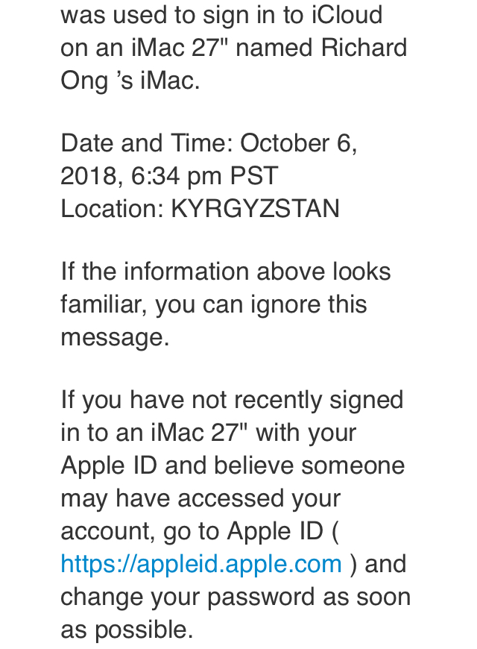Click 'account, go to Apple ID (' line
This screenshot has height=649, width=477.
click(x=200, y=531)
